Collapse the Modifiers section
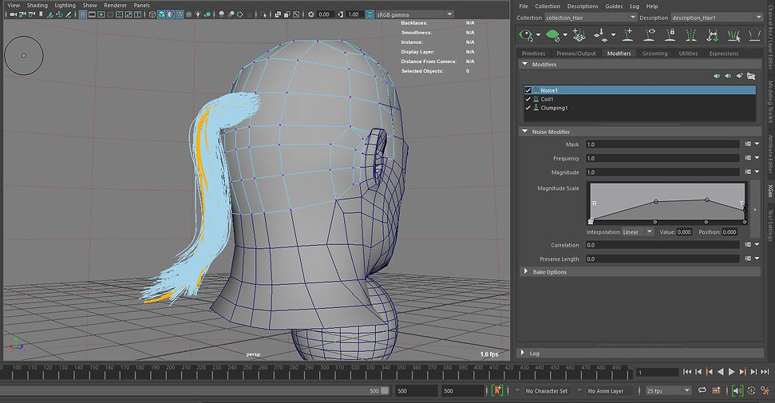Screen dimensions: 775x403 click(525, 65)
